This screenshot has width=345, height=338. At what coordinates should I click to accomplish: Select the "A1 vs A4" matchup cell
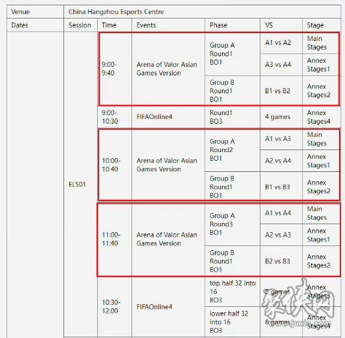click(x=282, y=213)
